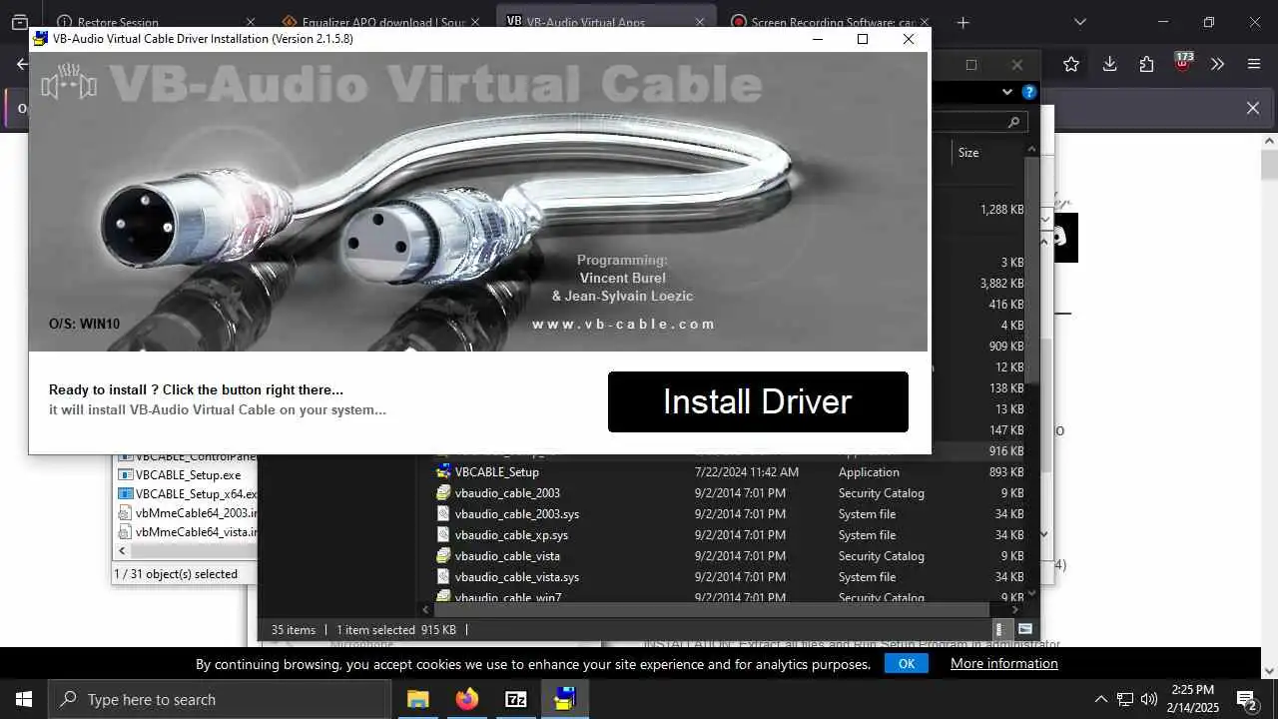Show more tools overflow chevrons
This screenshot has height=719, width=1278.
pyautogui.click(x=1217, y=64)
